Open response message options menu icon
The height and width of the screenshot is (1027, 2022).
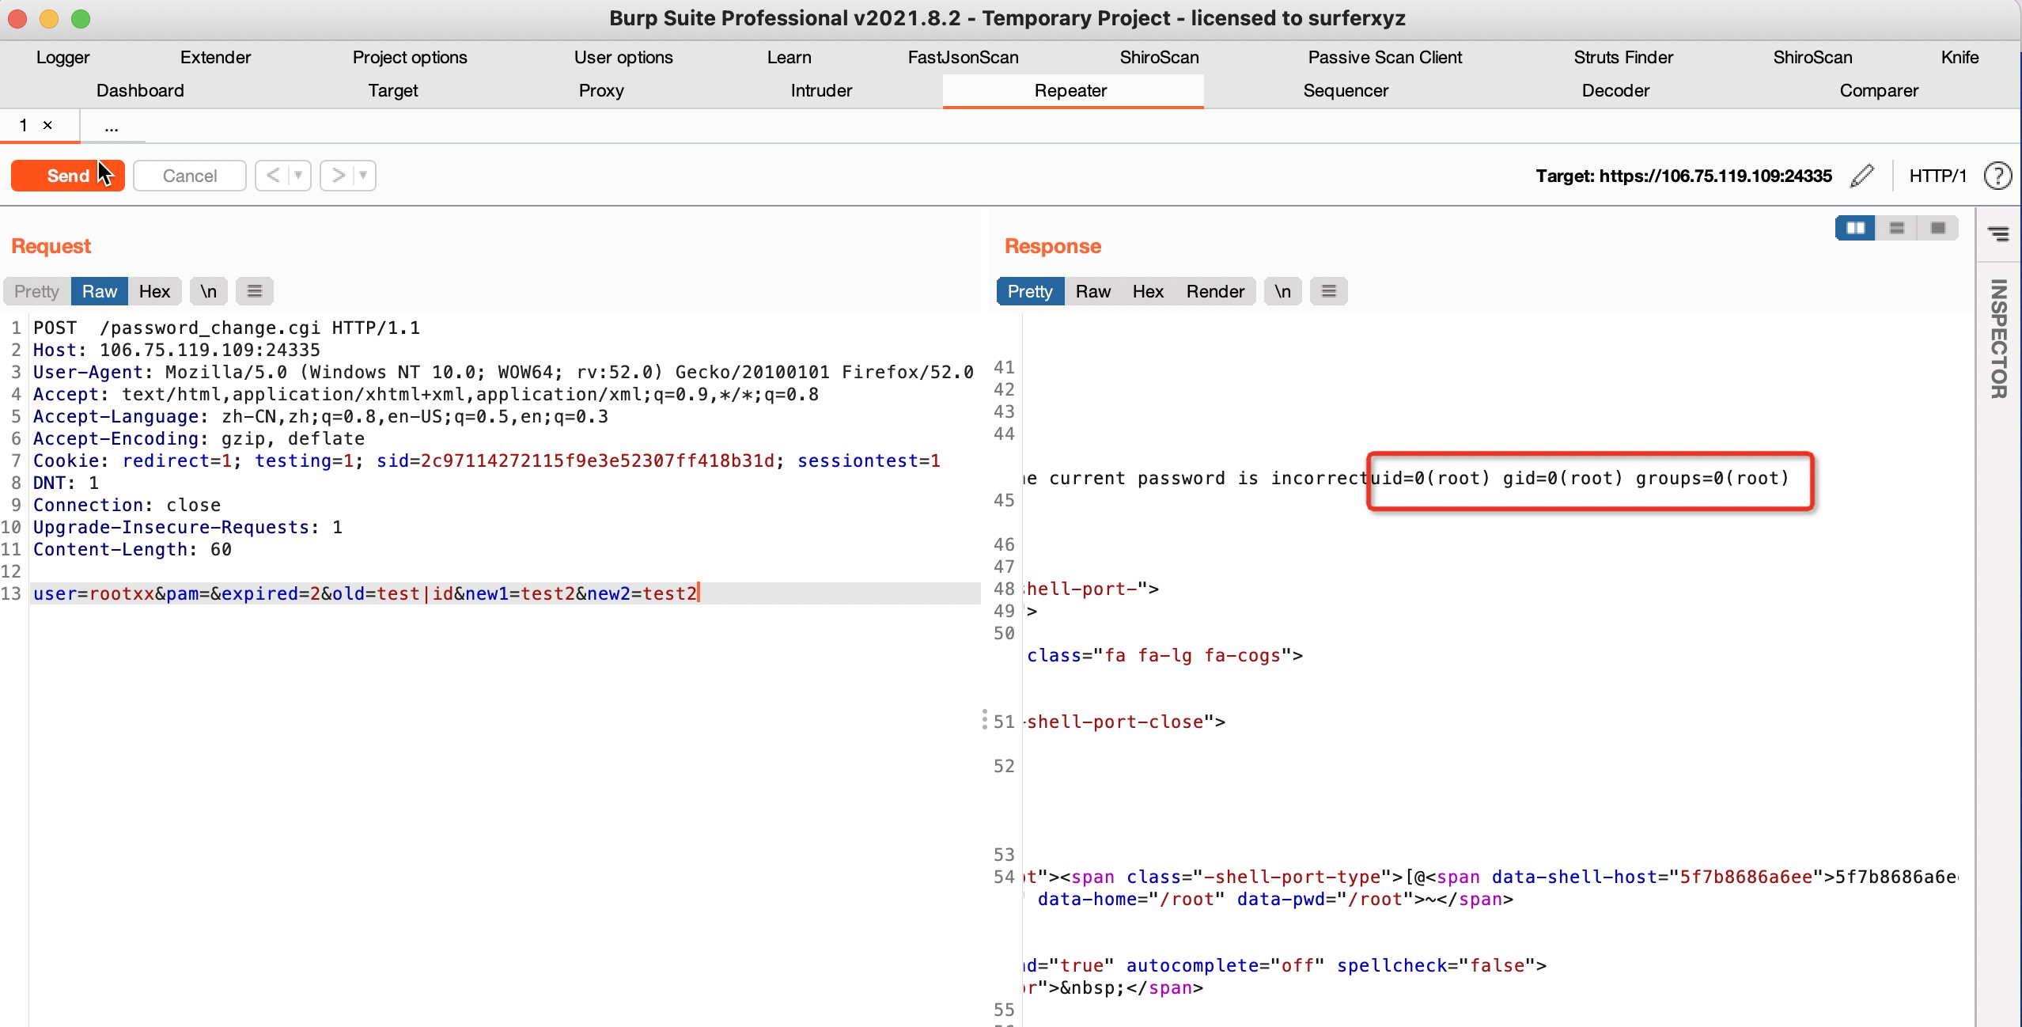pos(1328,291)
